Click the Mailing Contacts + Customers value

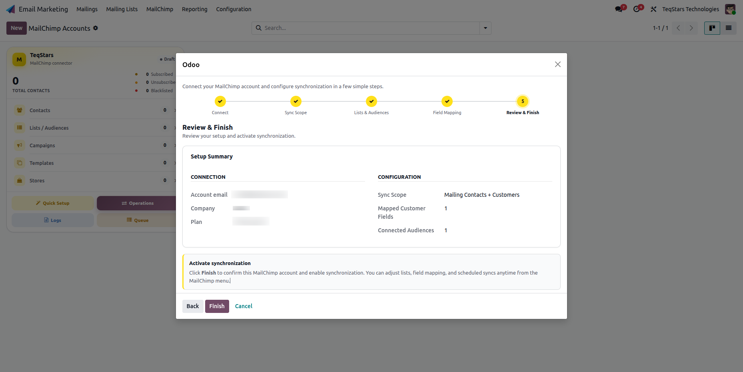[482, 195]
